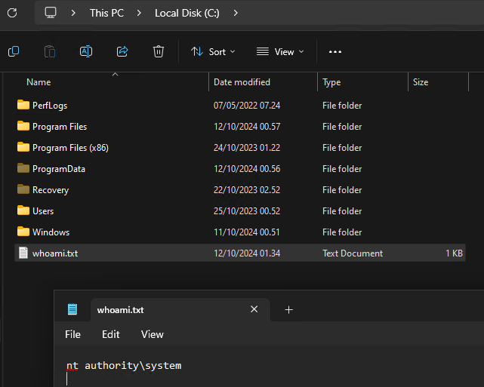Viewport: 484px width, 387px height.
Task: Open the View dropdown in Explorer toolbar
Action: [280, 52]
